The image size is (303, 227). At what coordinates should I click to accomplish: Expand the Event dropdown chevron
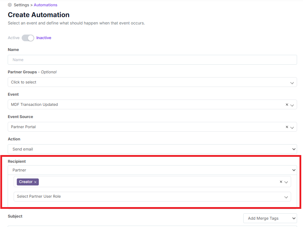[x=292, y=105]
